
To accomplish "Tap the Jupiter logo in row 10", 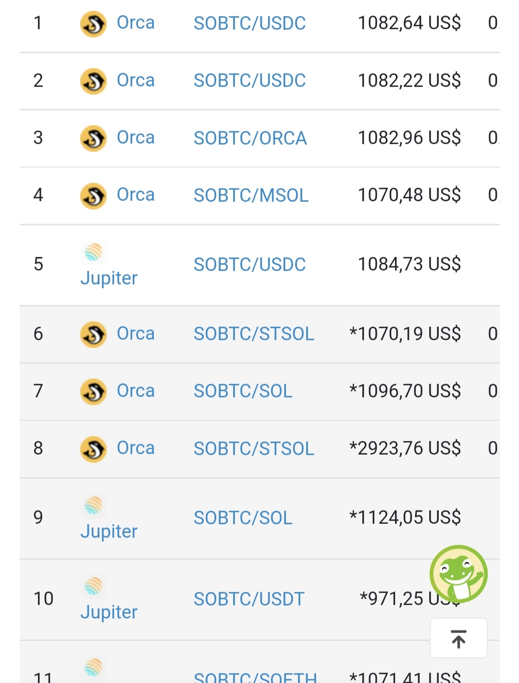I will pyautogui.click(x=93, y=586).
